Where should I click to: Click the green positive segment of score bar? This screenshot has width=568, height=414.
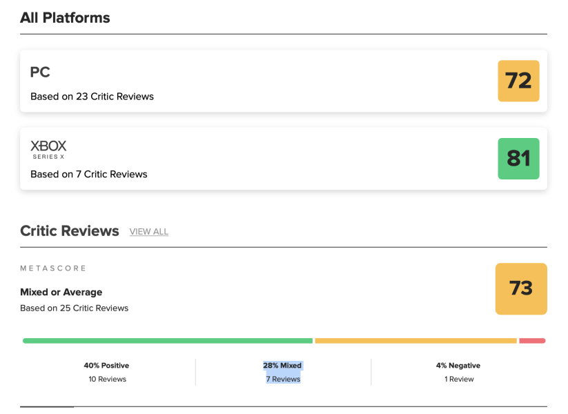click(168, 341)
